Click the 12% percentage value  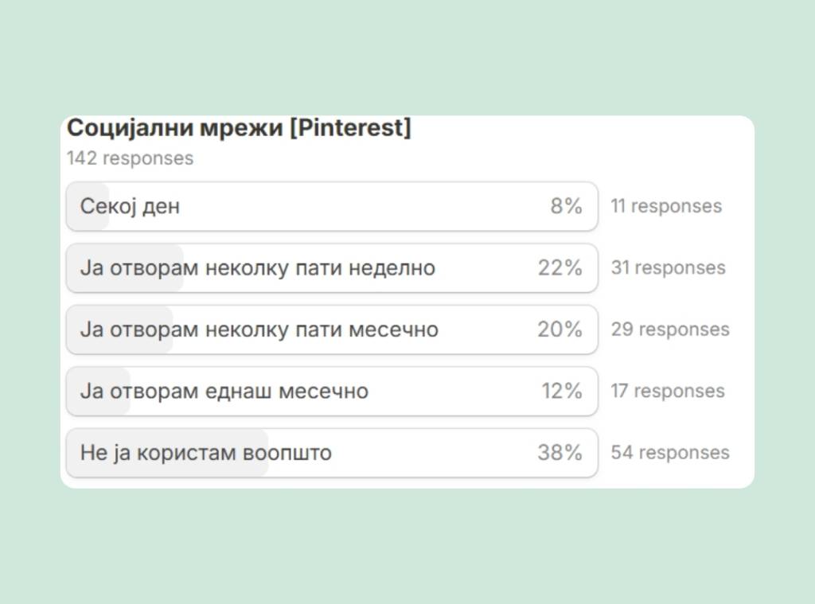(x=561, y=392)
